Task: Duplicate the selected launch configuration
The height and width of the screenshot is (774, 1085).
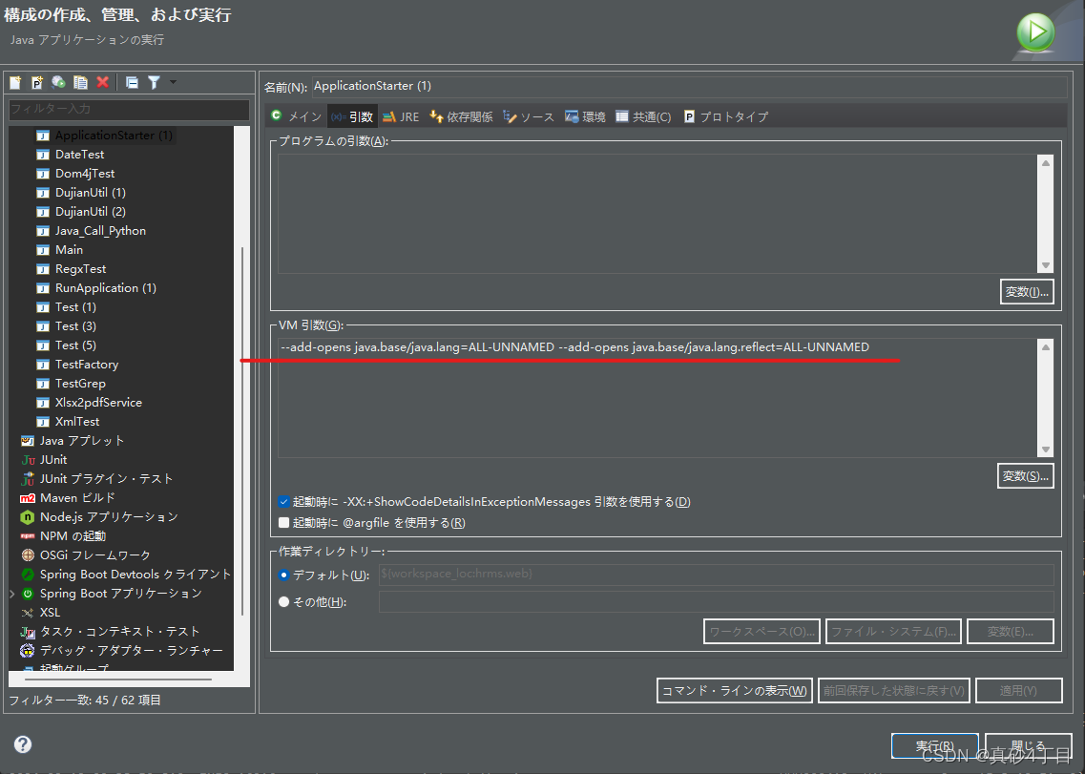Action: (81, 82)
